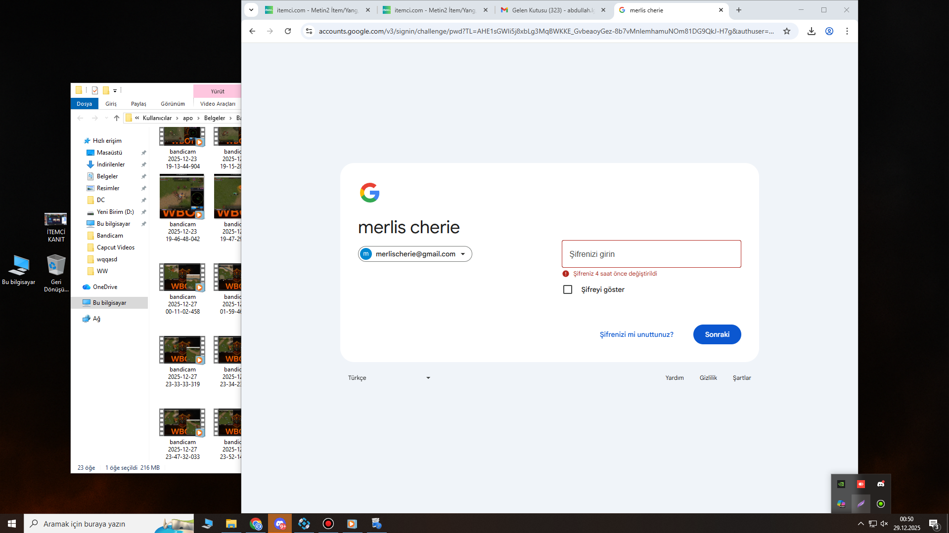Open the Paylaş ribbon tab
The width and height of the screenshot is (949, 533).
138,104
